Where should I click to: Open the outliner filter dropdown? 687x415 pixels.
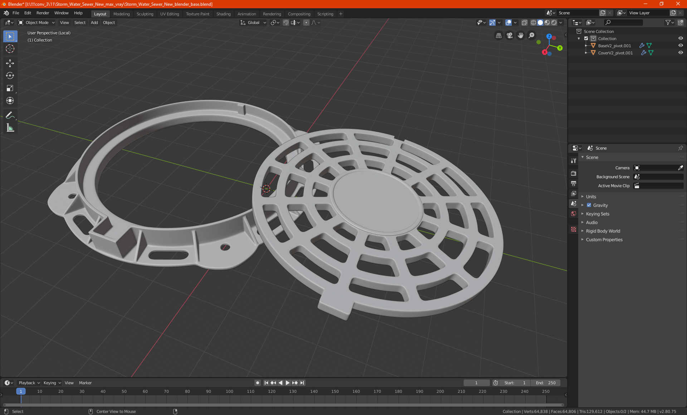(669, 23)
